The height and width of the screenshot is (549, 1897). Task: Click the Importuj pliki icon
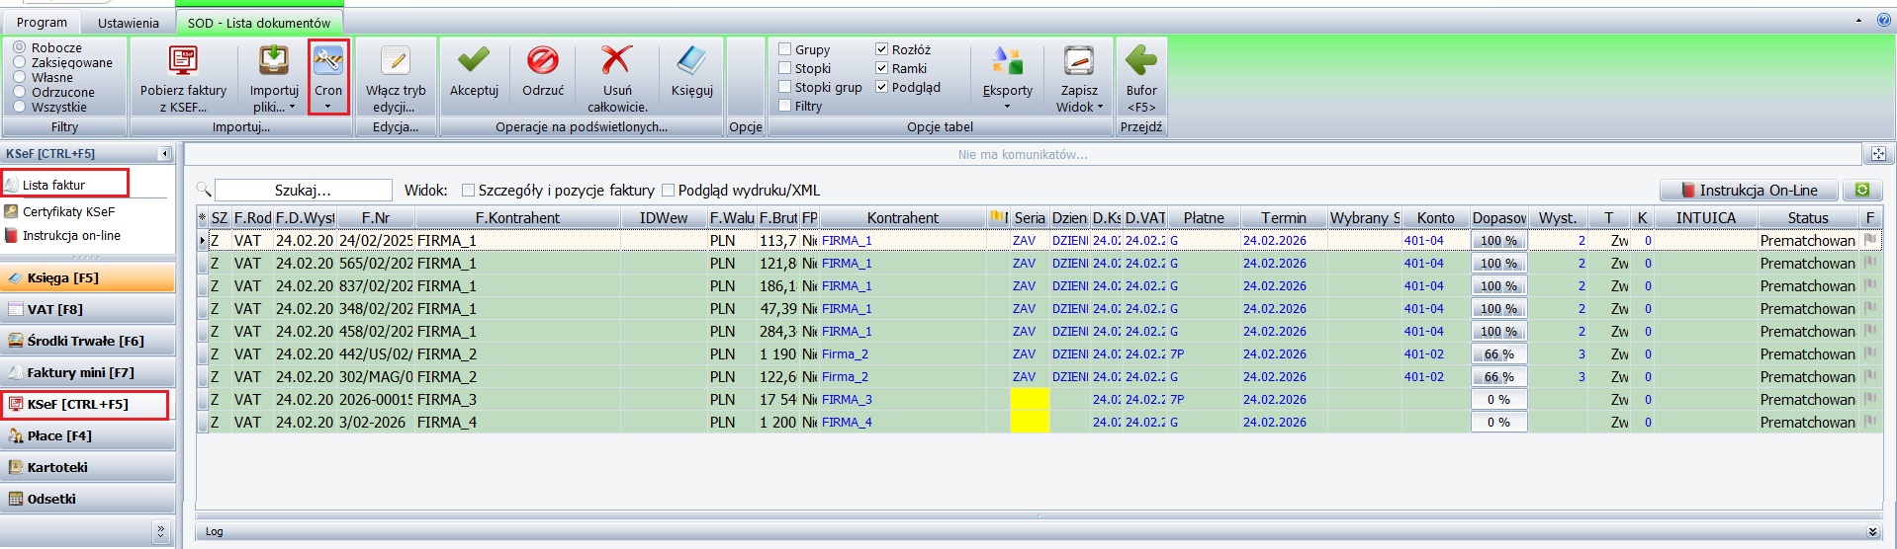coord(274,61)
